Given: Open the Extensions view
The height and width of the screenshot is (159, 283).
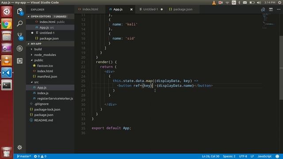Looking at the screenshot, I should coord(19,61).
